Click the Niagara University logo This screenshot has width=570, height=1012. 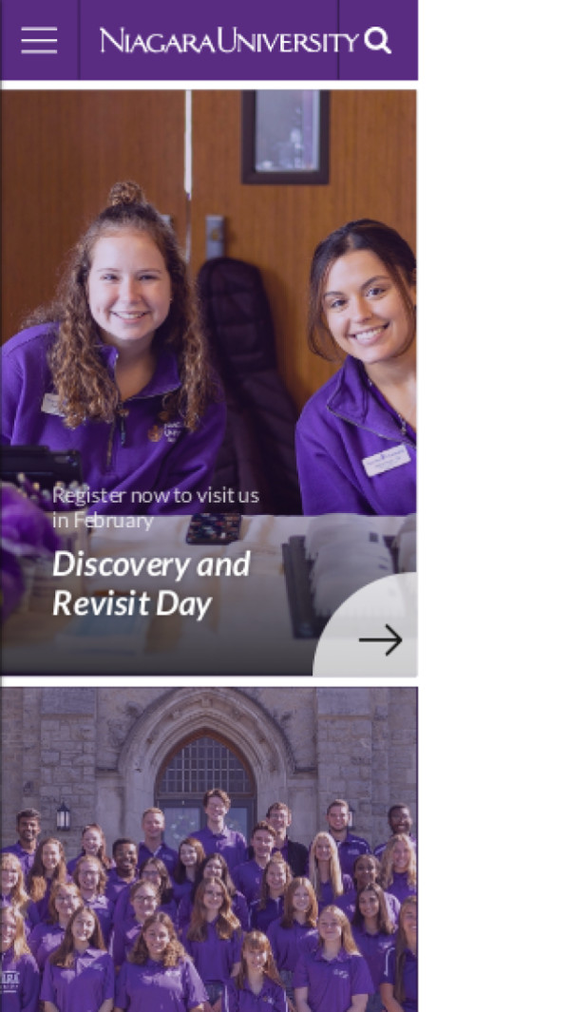(229, 41)
